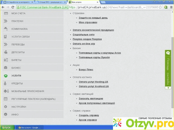174x130 pixels.
Task: Select Бизнес in the left menu
Action: click(x=16, y=68)
